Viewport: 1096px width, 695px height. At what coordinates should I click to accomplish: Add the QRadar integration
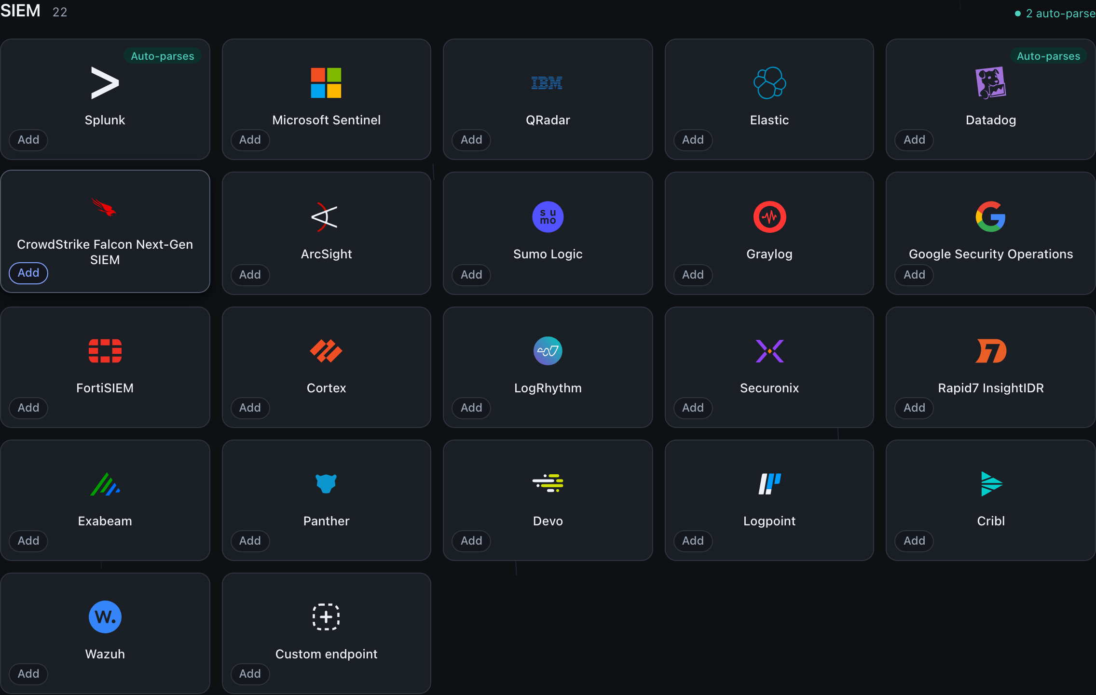[471, 140]
